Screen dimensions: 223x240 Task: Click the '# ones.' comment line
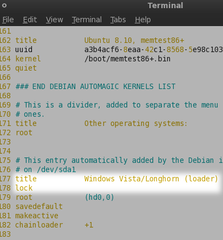point(30,114)
